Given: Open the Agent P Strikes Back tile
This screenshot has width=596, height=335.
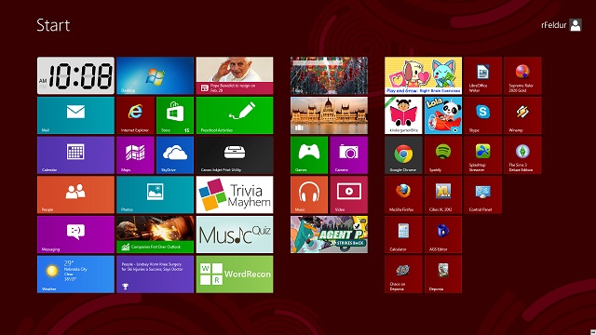Looking at the screenshot, I should tap(329, 234).
